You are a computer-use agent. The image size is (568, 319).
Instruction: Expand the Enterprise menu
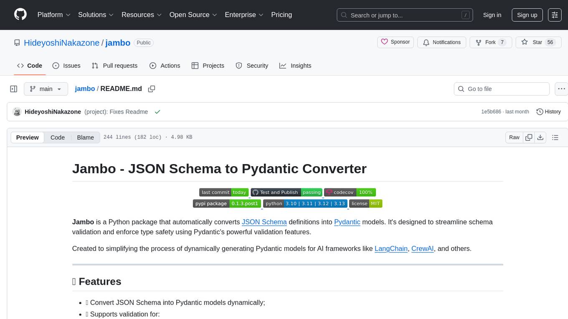(244, 15)
